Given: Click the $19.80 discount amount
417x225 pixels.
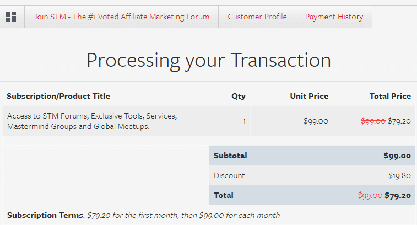Looking at the screenshot, I should 399,175.
